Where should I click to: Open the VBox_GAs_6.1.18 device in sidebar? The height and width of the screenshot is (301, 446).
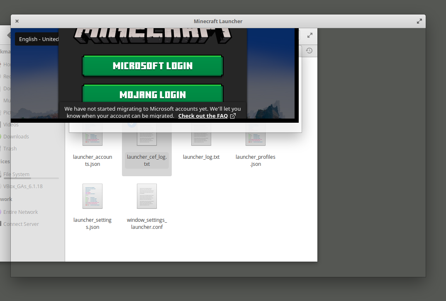click(x=23, y=186)
